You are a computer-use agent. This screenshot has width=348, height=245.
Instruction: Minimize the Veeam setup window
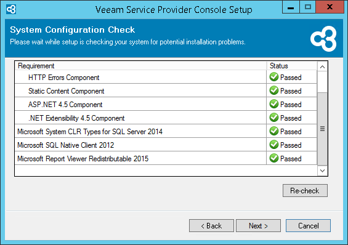point(291,7)
